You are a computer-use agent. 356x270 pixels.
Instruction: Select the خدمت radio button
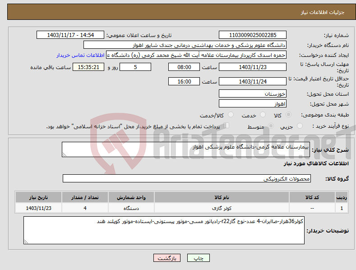[263, 115]
